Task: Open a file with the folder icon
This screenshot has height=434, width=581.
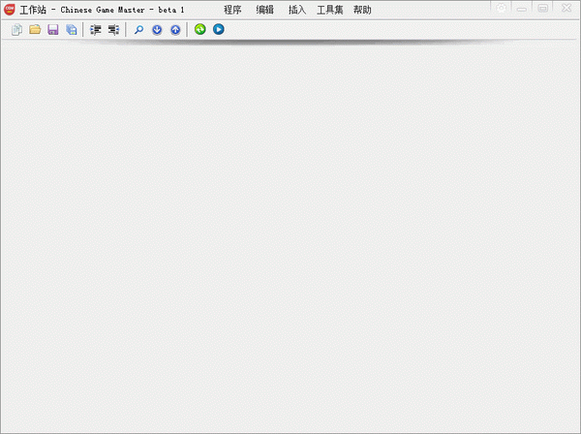Action: coord(35,29)
